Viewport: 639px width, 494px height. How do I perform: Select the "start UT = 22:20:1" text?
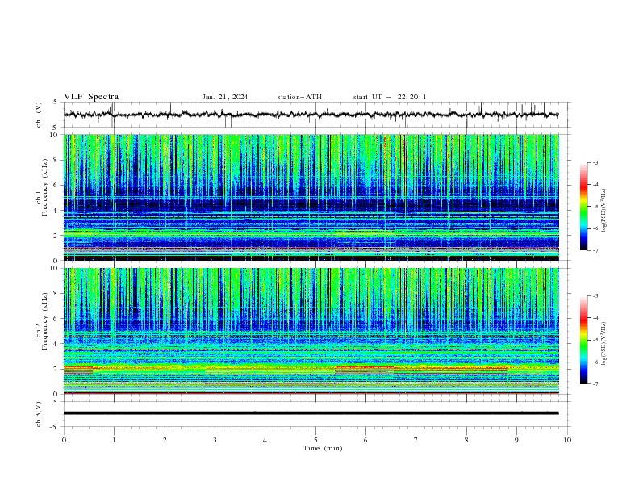(390, 97)
